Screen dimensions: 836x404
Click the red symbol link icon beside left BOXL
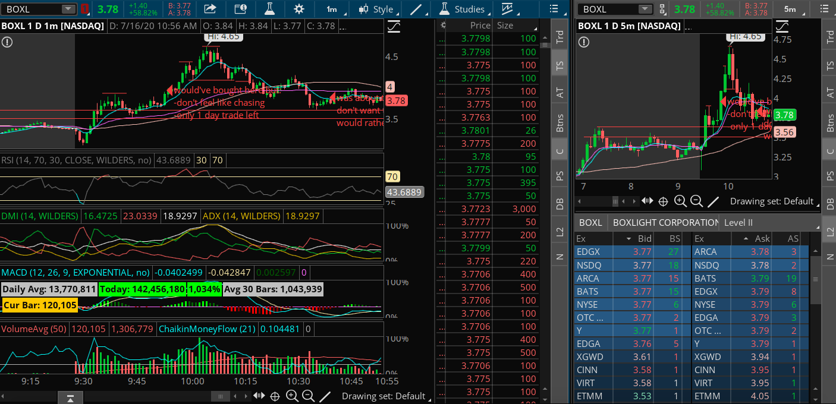[x=85, y=9]
